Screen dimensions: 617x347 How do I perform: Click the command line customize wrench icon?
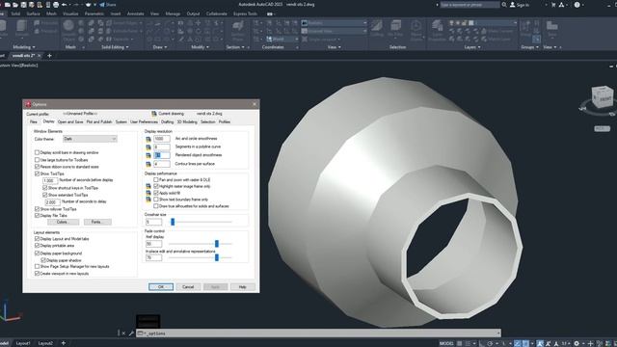[131, 334]
